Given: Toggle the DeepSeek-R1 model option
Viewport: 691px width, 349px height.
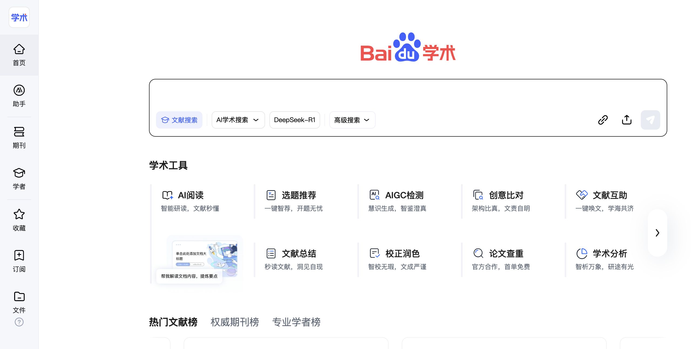Looking at the screenshot, I should coord(294,120).
